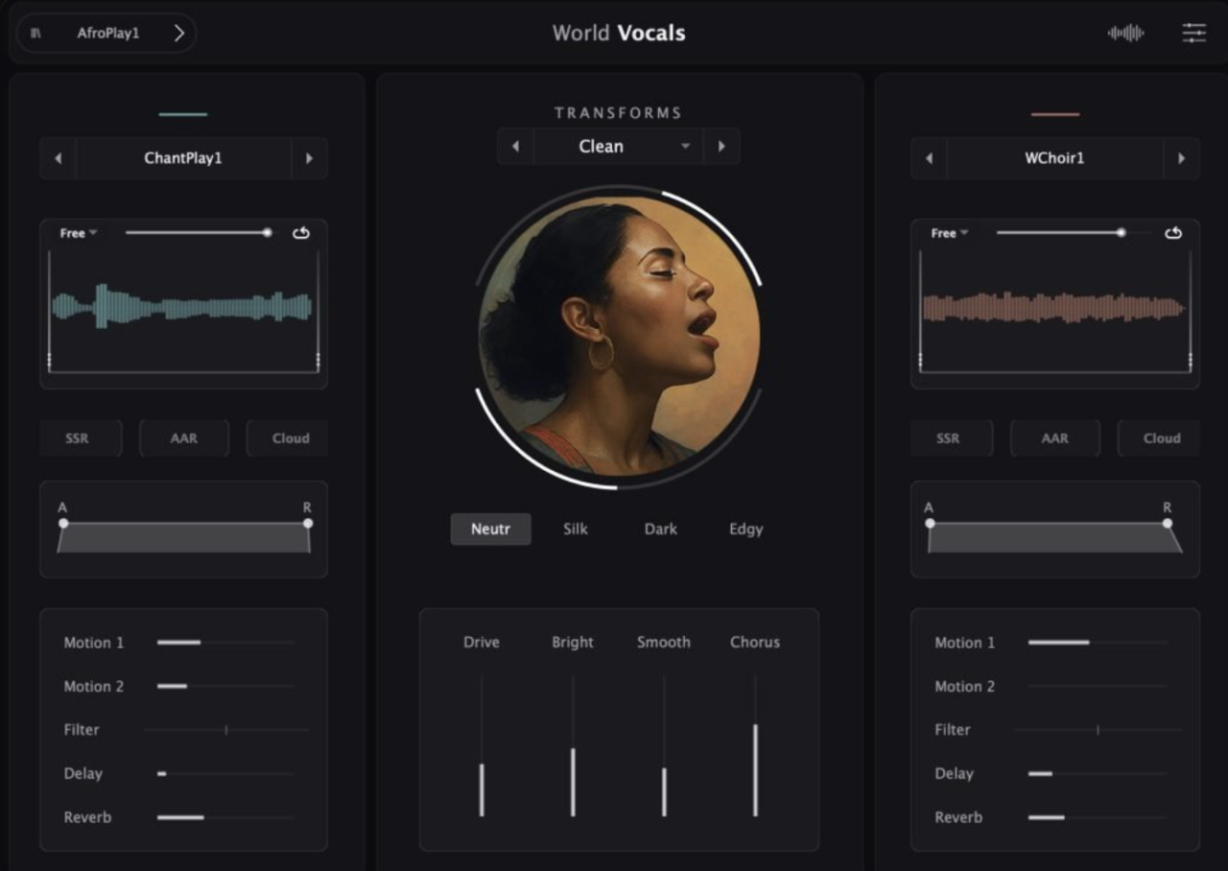This screenshot has width=1228, height=871.
Task: Adjust the Drive vertical slider
Action: (482, 745)
